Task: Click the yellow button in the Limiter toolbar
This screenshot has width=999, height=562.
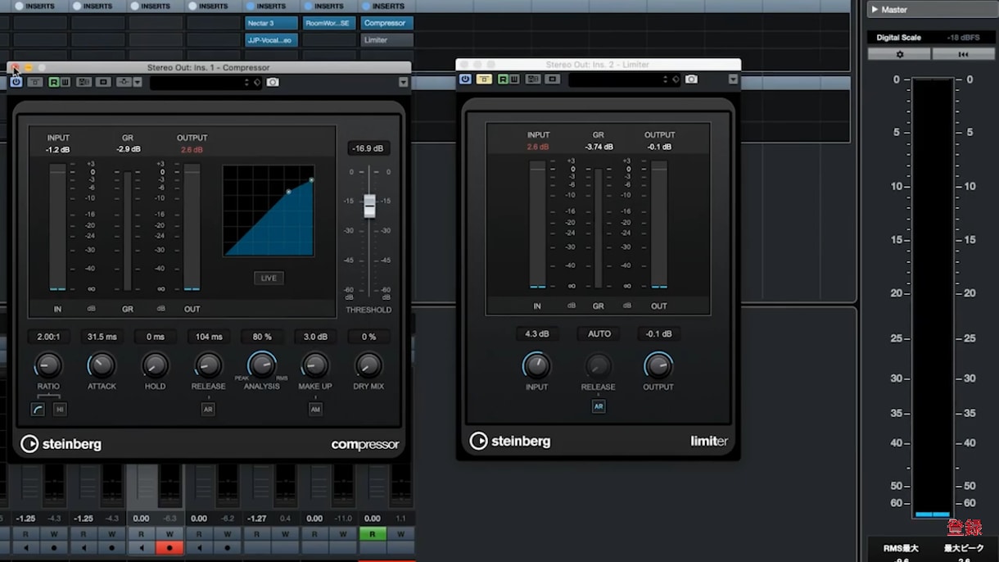Action: [x=484, y=79]
